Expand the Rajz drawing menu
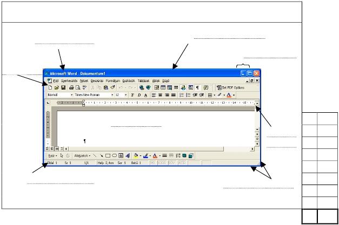 (x=52, y=155)
